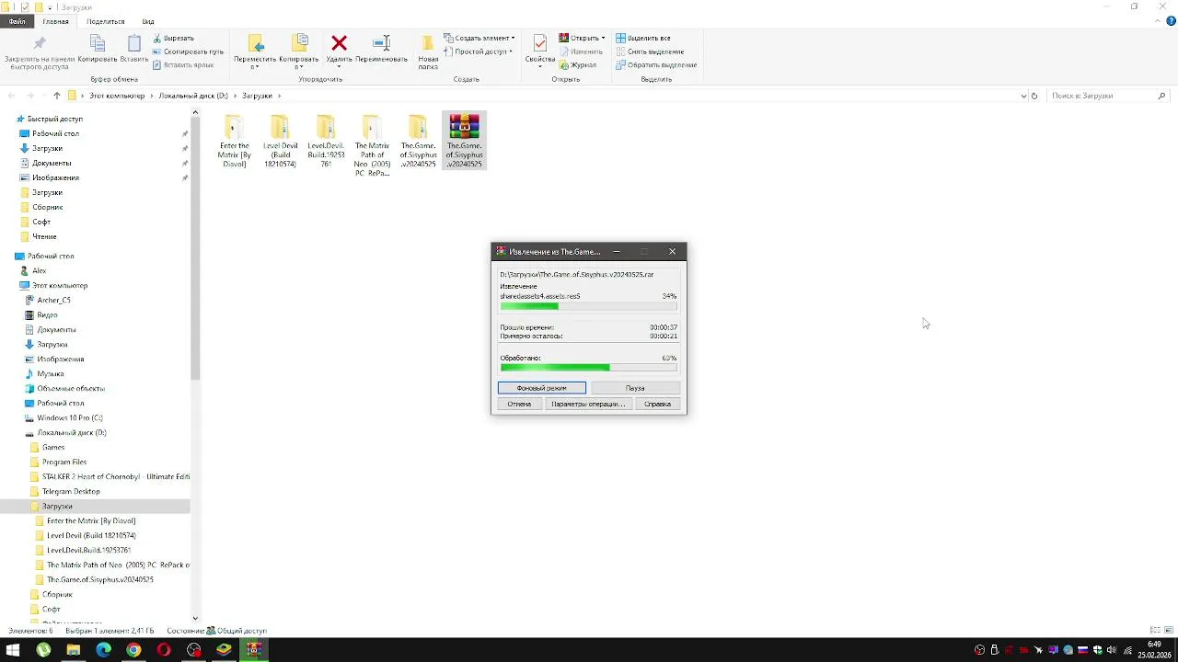Open WinRAR from the taskbar
1178x662 pixels.
coord(254,650)
